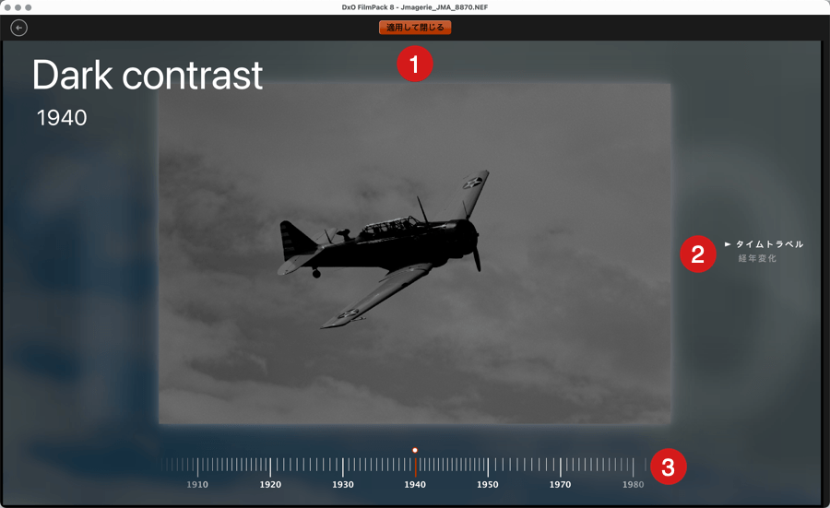Click the 適用して閉じる button

[x=415, y=28]
